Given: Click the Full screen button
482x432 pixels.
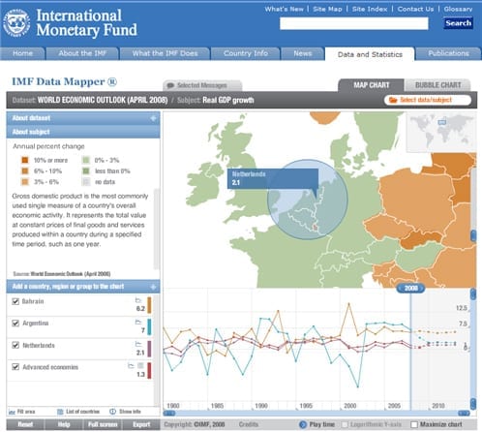Looking at the screenshot, I should coord(103,424).
